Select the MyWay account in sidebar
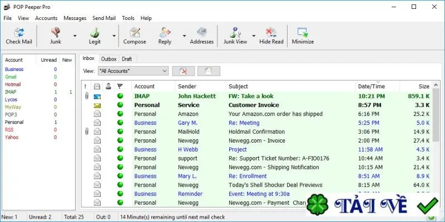This screenshot has width=445, height=222. [x=13, y=107]
